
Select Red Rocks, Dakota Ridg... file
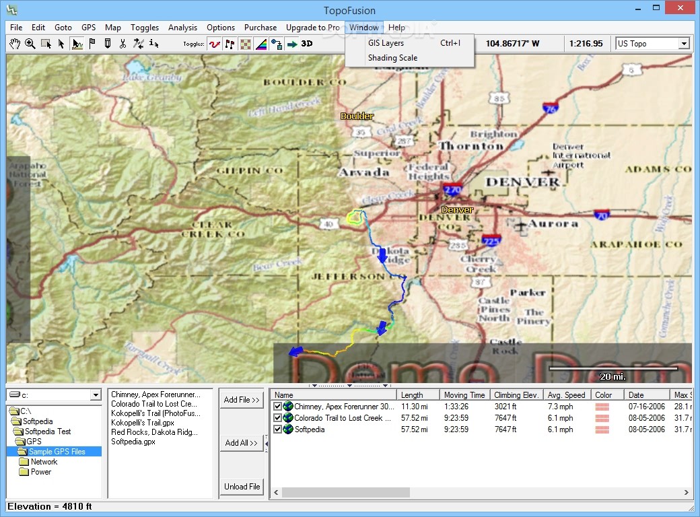(154, 432)
